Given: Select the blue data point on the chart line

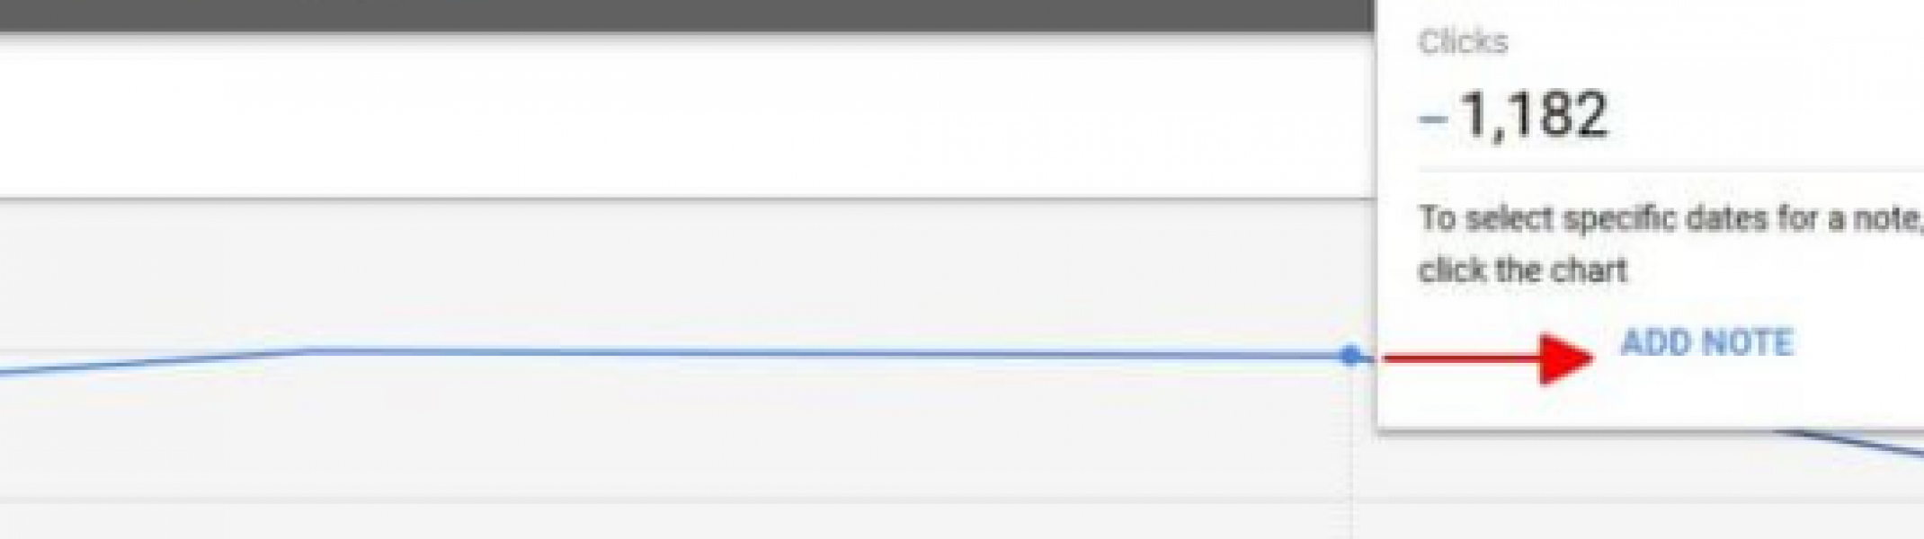Looking at the screenshot, I should click(x=1349, y=355).
